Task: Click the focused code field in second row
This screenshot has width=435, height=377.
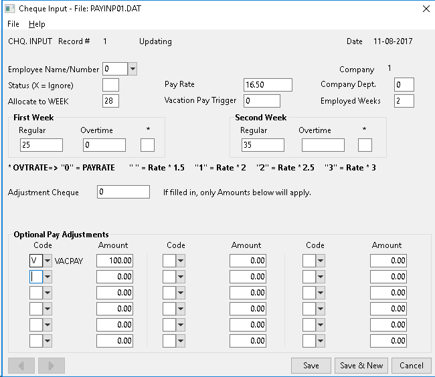Action: tap(36, 277)
